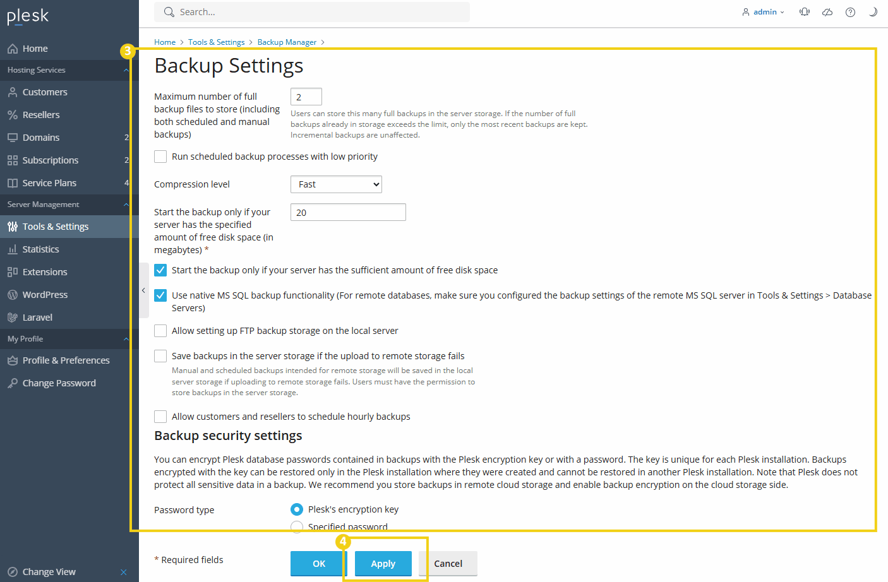Uncheck use native MS SQL backup functionality
Viewport: 888px width, 582px height.
160,295
